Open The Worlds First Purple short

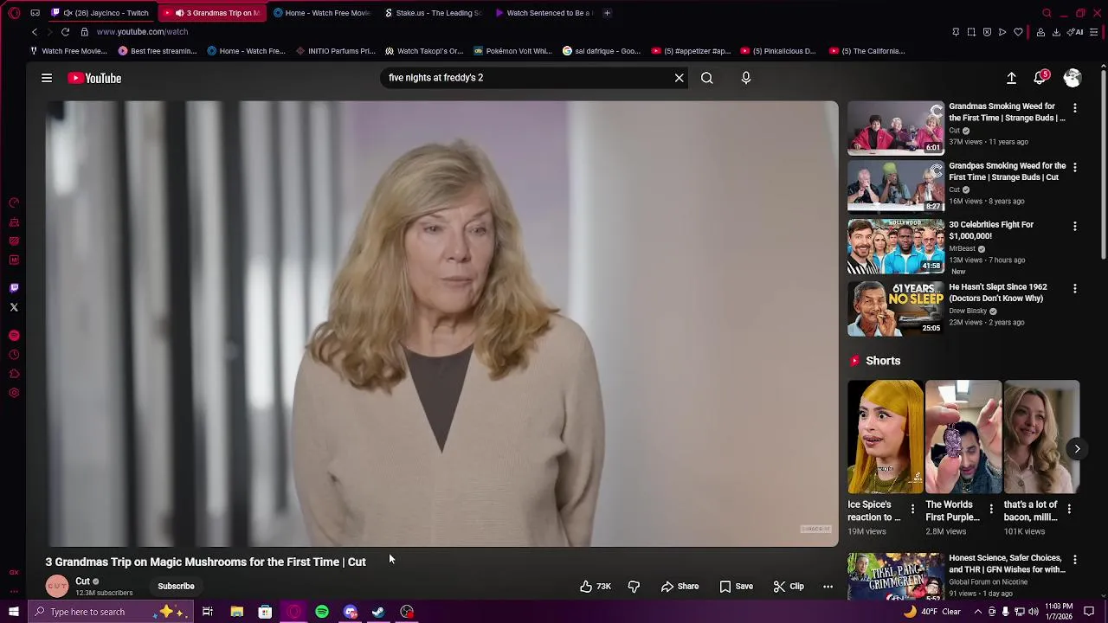963,437
